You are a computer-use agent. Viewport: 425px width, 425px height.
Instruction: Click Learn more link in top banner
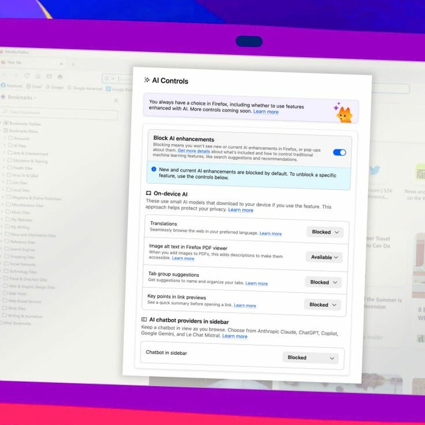tap(266, 112)
